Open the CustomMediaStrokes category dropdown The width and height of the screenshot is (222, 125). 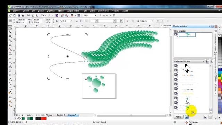[203, 61]
